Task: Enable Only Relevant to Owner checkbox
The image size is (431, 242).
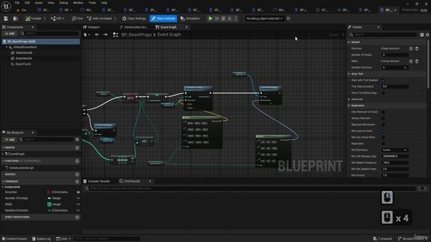Action: click(383, 112)
